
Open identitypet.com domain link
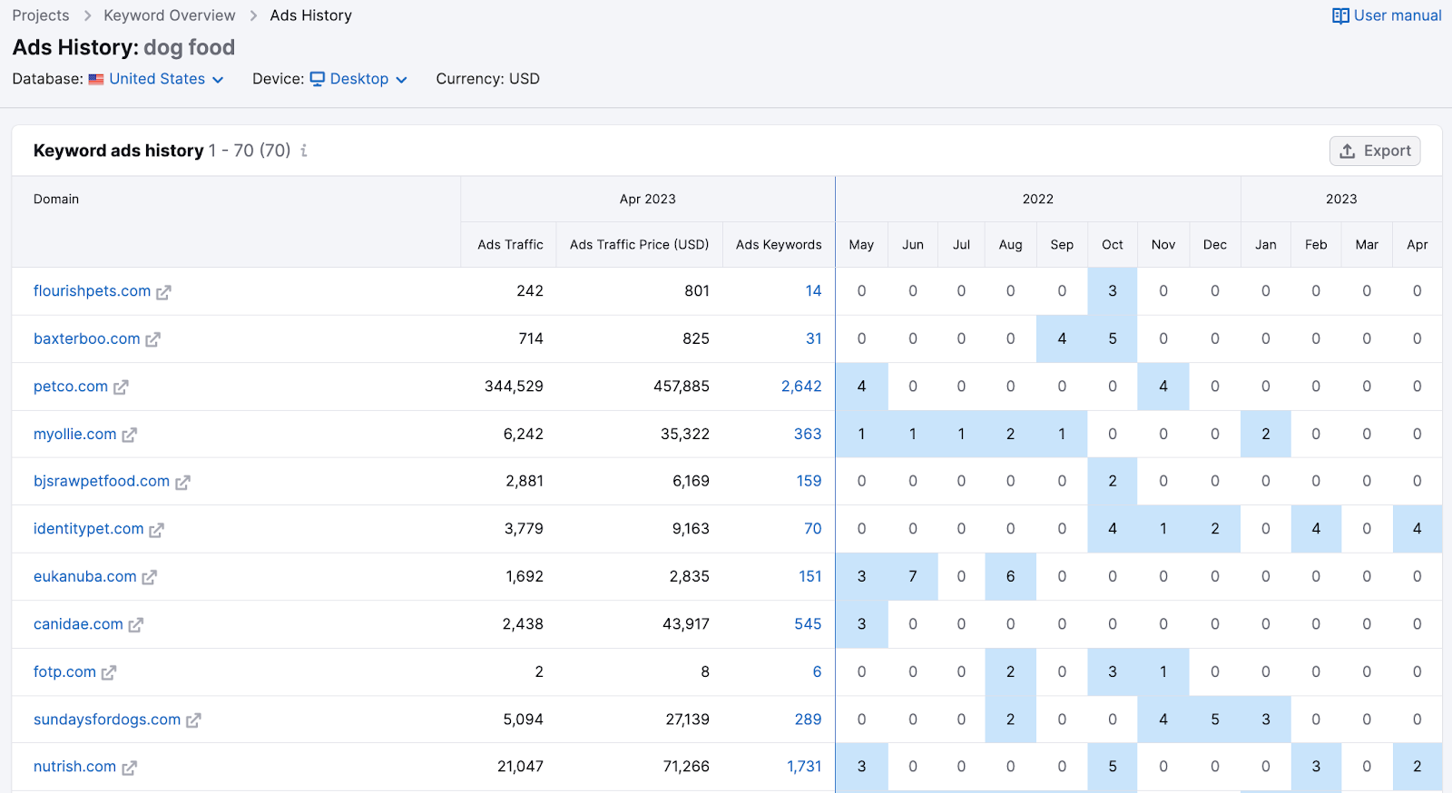(89, 529)
